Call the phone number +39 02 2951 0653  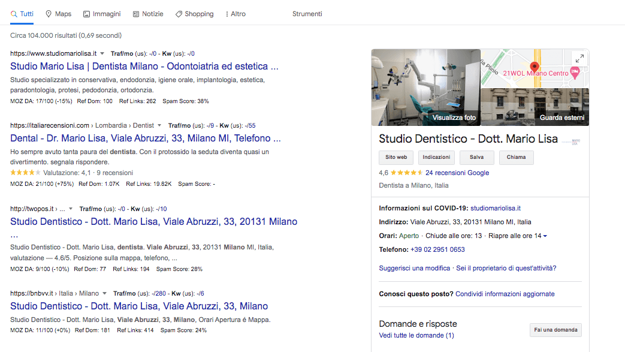pos(437,249)
